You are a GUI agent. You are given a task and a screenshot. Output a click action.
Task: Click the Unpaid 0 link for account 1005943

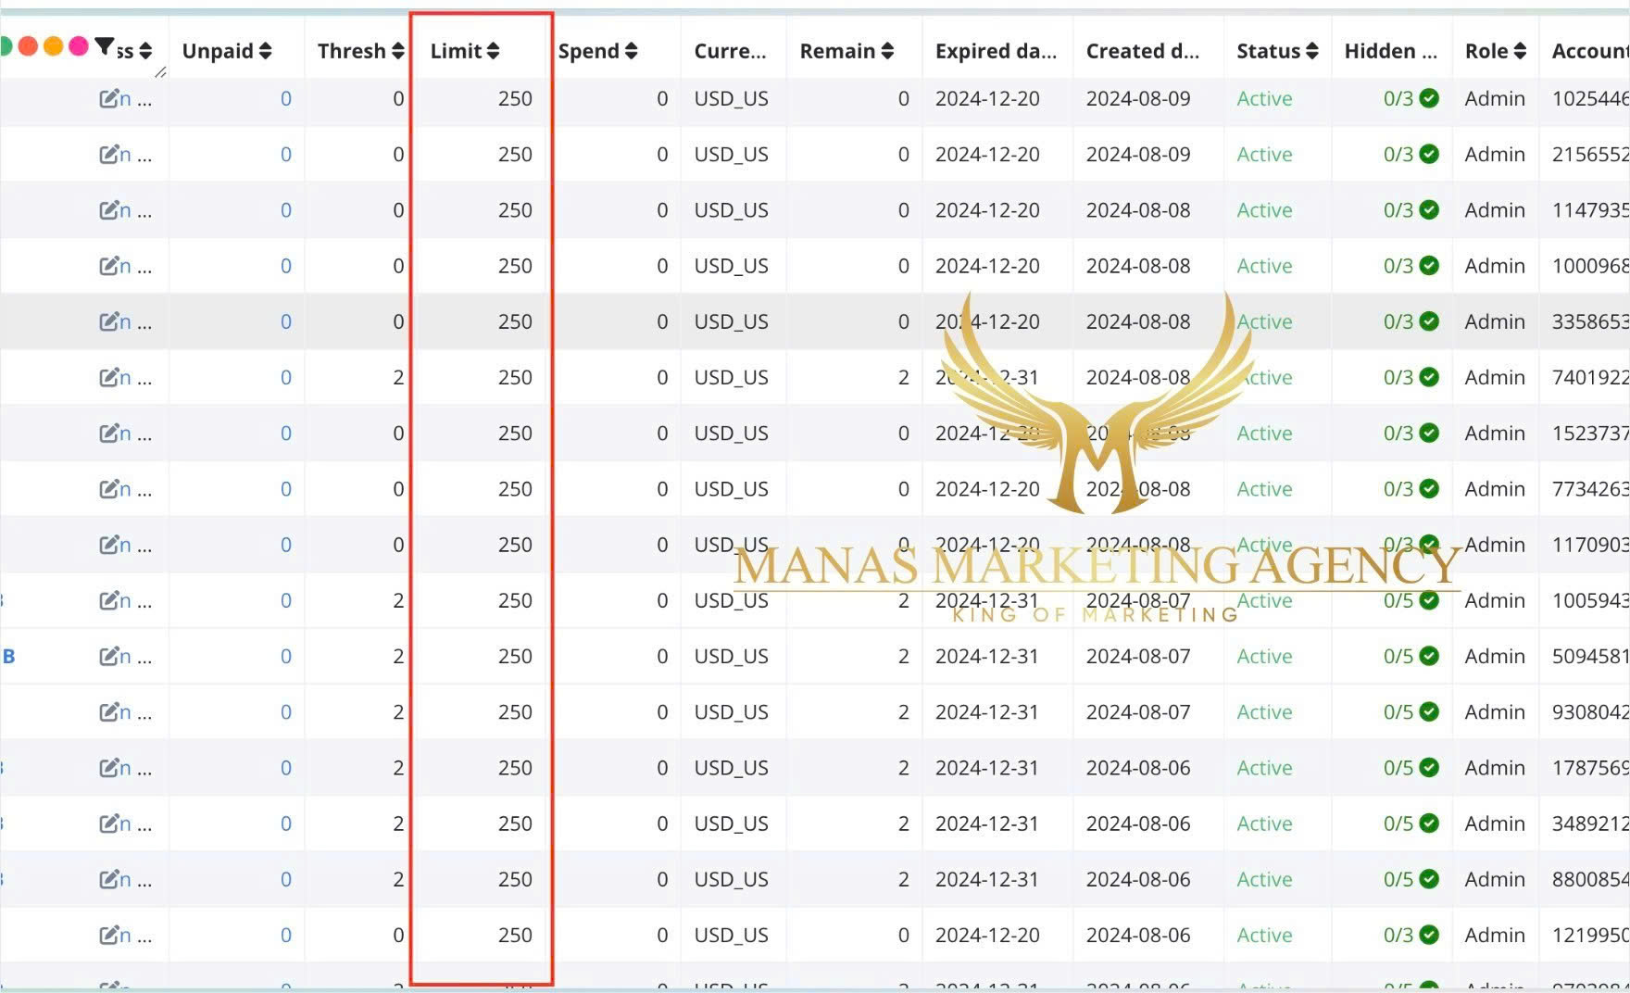click(285, 600)
